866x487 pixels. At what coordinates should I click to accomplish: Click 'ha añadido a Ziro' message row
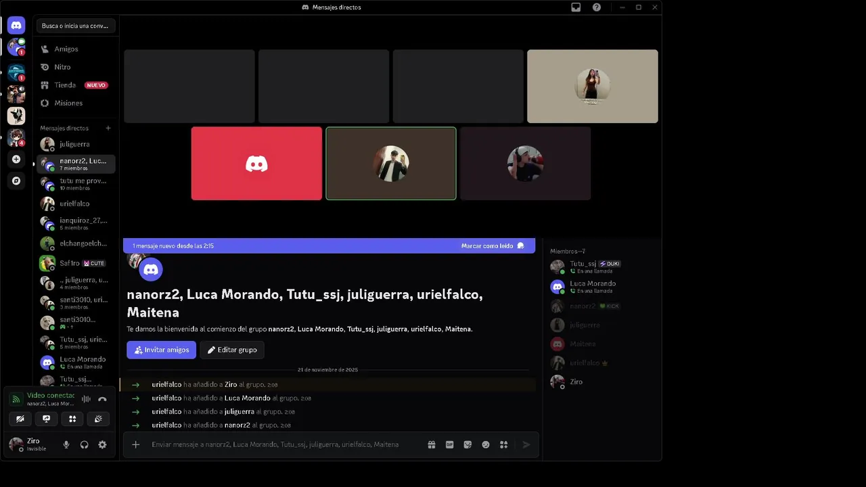pyautogui.click(x=328, y=384)
